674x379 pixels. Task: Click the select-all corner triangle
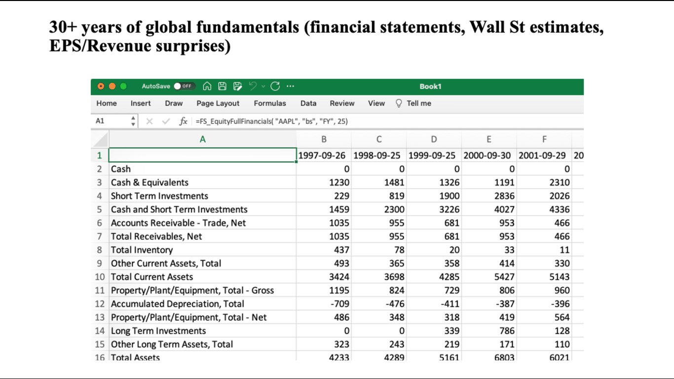100,139
